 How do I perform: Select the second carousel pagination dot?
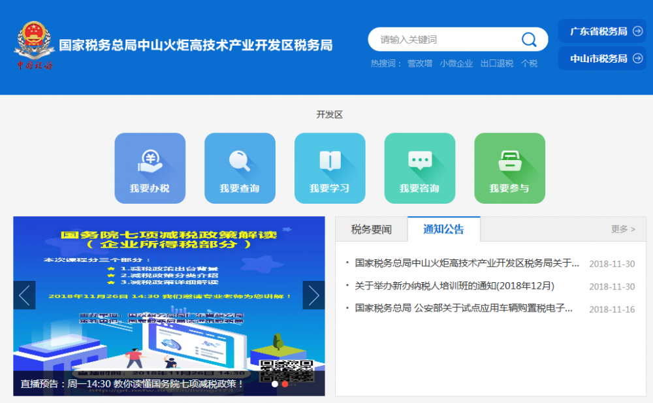[x=283, y=385]
